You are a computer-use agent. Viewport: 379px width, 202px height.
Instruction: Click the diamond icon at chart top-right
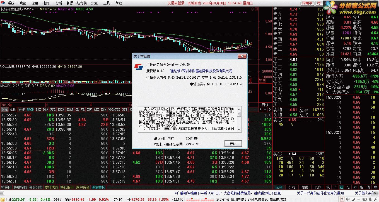(x=252, y=9)
